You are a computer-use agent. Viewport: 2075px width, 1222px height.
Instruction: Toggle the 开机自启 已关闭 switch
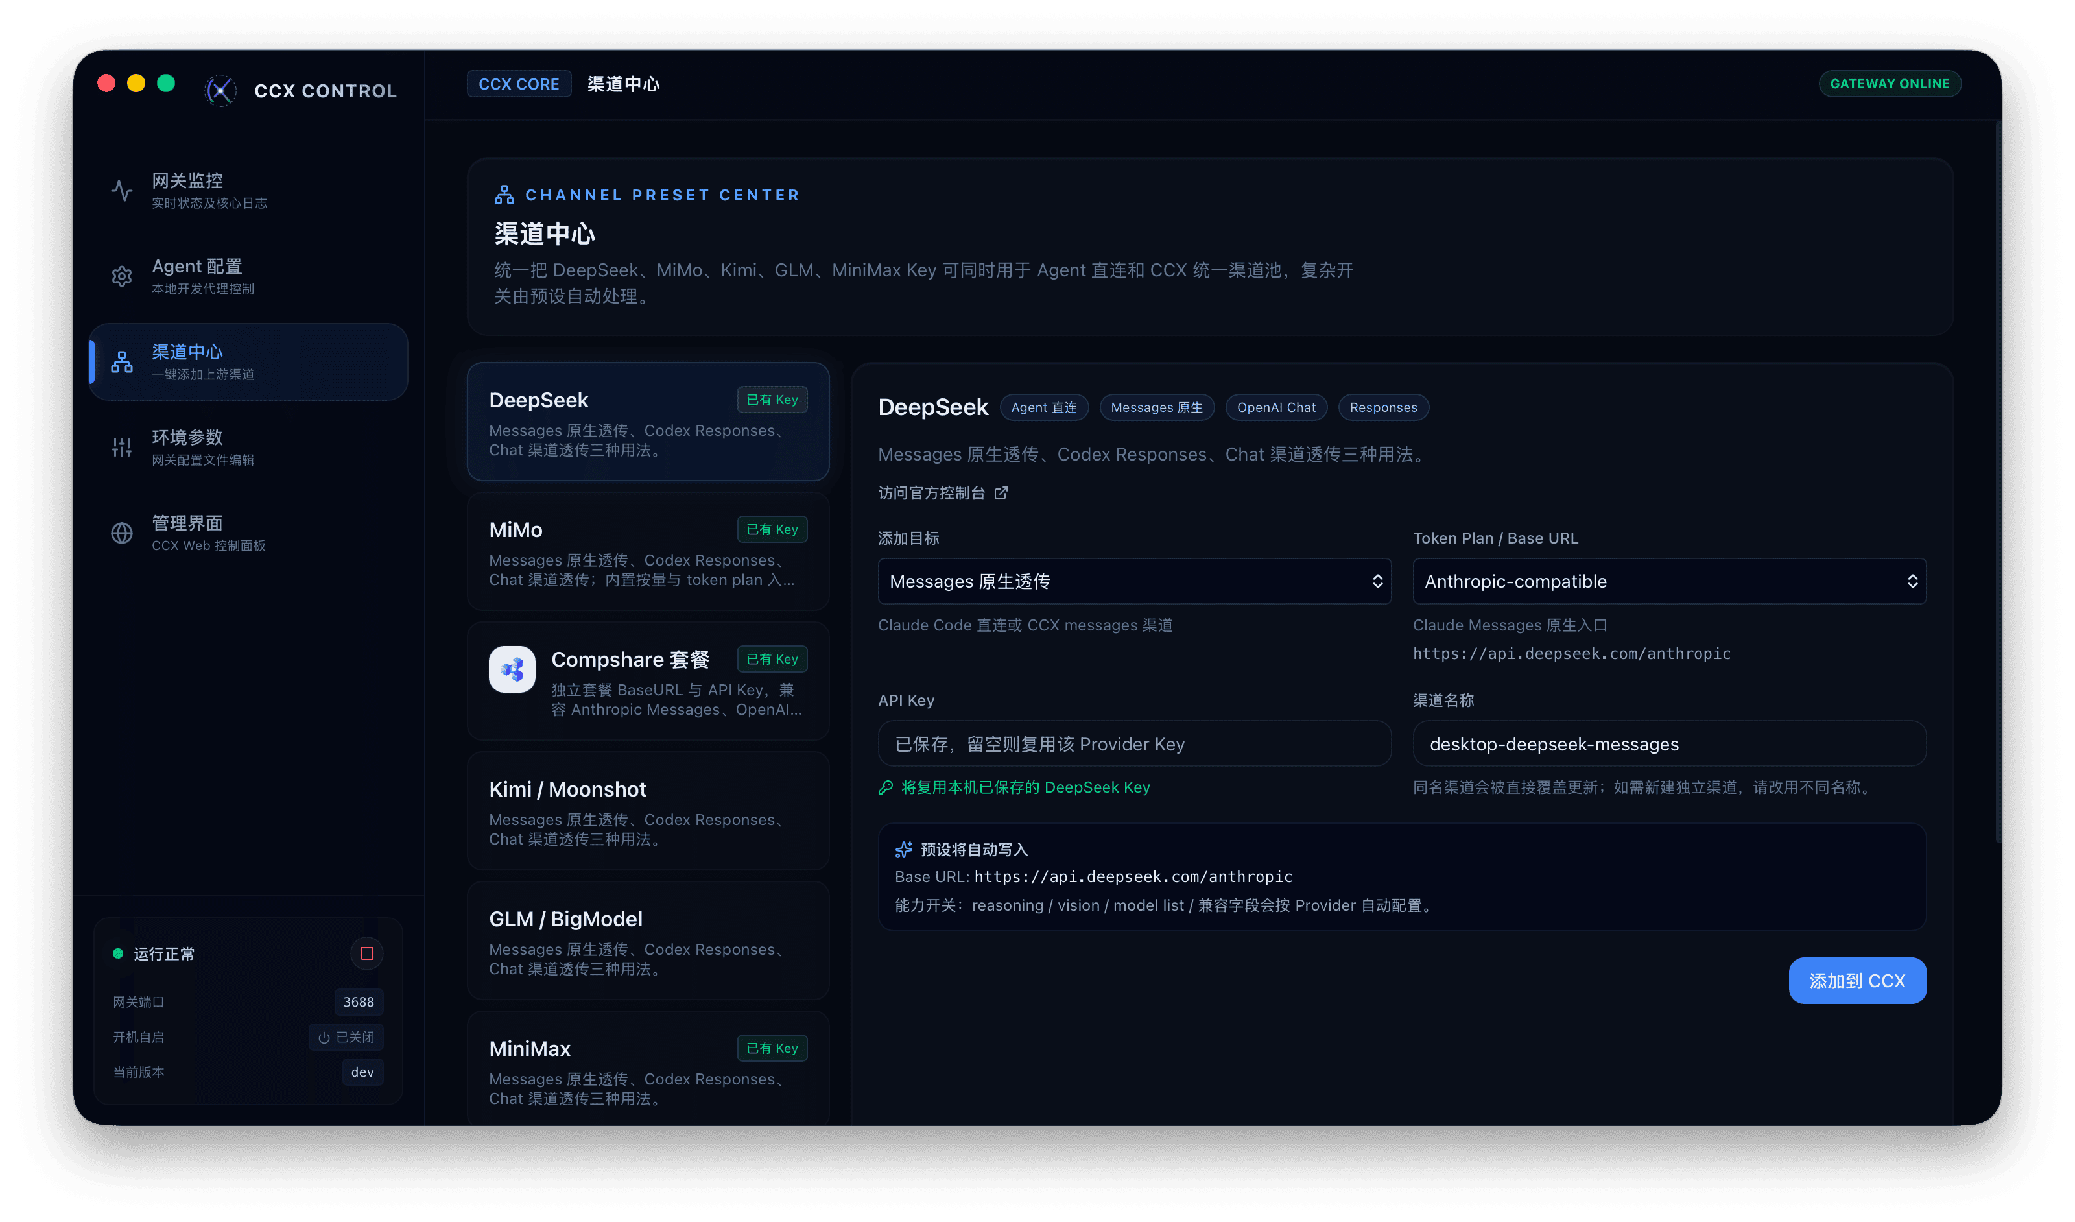tap(347, 1038)
